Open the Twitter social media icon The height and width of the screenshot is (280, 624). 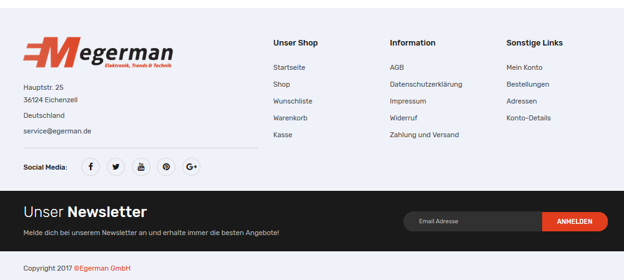tap(116, 167)
